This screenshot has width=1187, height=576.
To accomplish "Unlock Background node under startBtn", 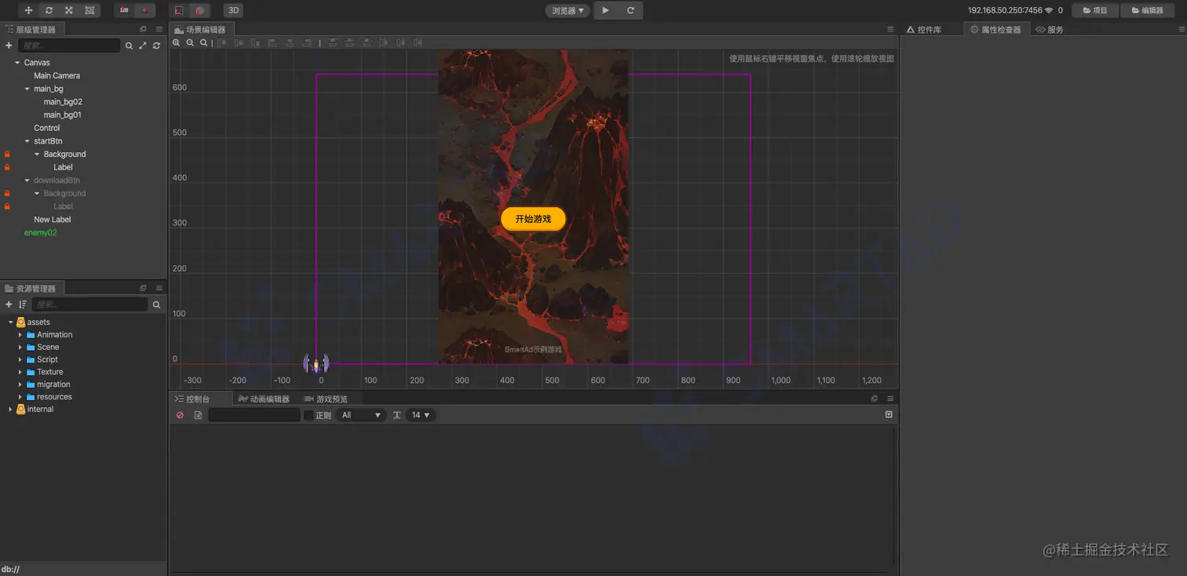I will tap(7, 155).
